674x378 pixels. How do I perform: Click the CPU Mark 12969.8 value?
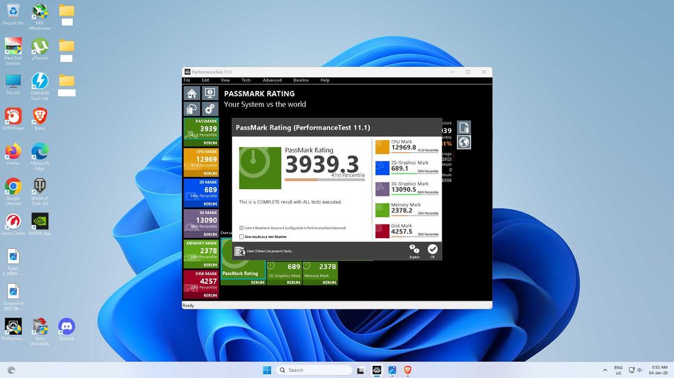[x=403, y=147]
